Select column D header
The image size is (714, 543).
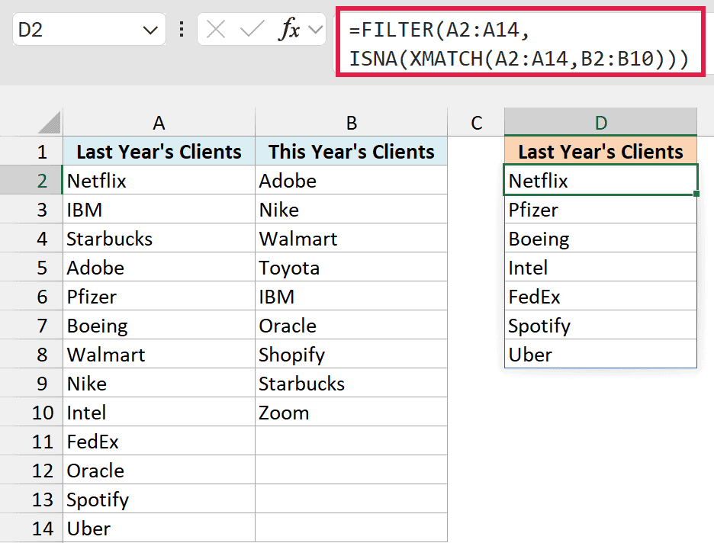click(x=600, y=123)
